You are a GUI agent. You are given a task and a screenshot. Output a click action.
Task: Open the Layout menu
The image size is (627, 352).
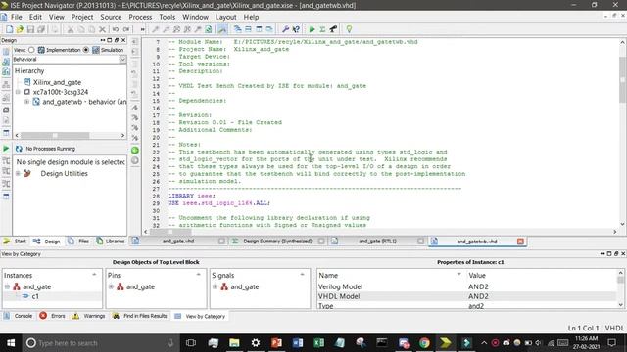point(226,17)
